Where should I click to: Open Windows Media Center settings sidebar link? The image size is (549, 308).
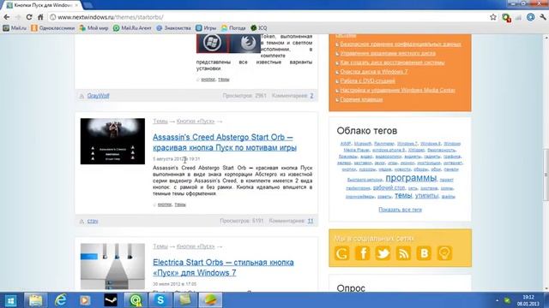click(397, 90)
